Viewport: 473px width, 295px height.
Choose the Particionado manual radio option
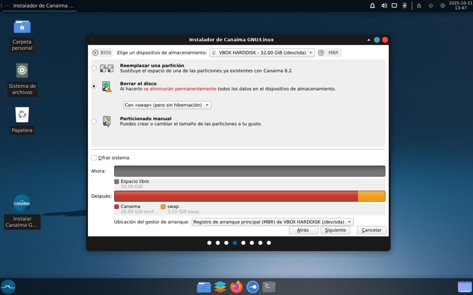click(x=94, y=121)
